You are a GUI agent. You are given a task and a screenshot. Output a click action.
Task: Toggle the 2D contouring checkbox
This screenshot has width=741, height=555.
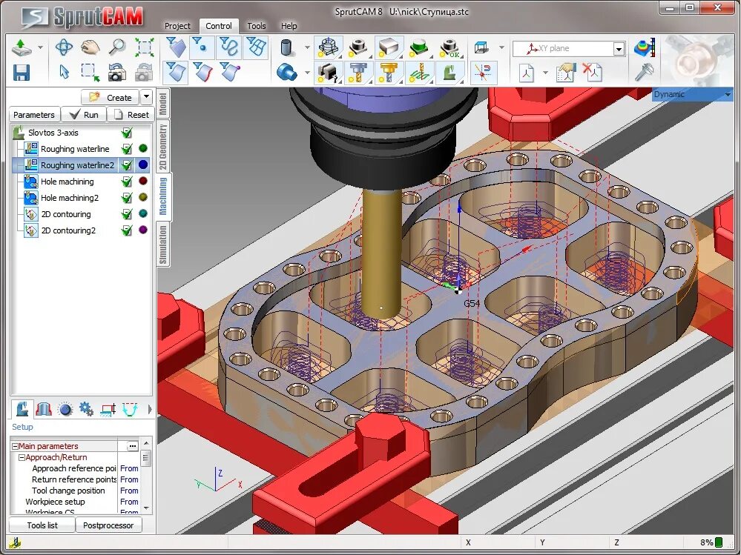pos(127,214)
